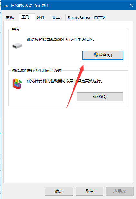Viewport: 136px width, 199px height.
Task: Open the 硬件 tab
Action: coord(41,18)
